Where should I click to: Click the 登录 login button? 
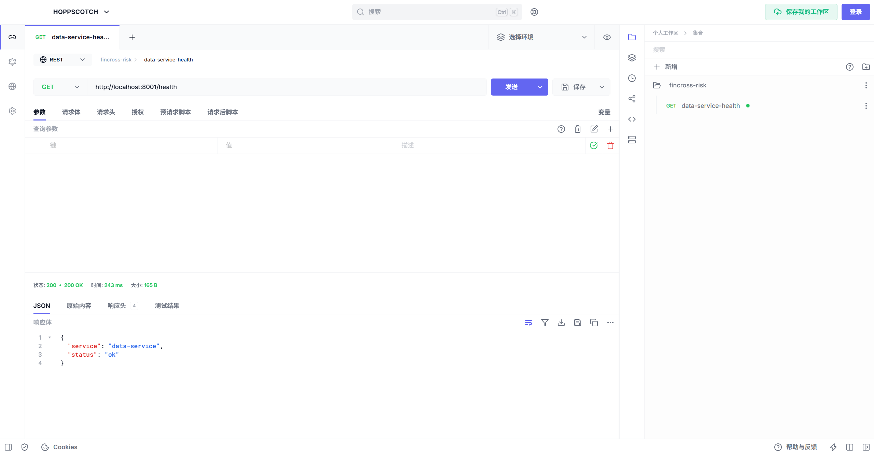[856, 12]
